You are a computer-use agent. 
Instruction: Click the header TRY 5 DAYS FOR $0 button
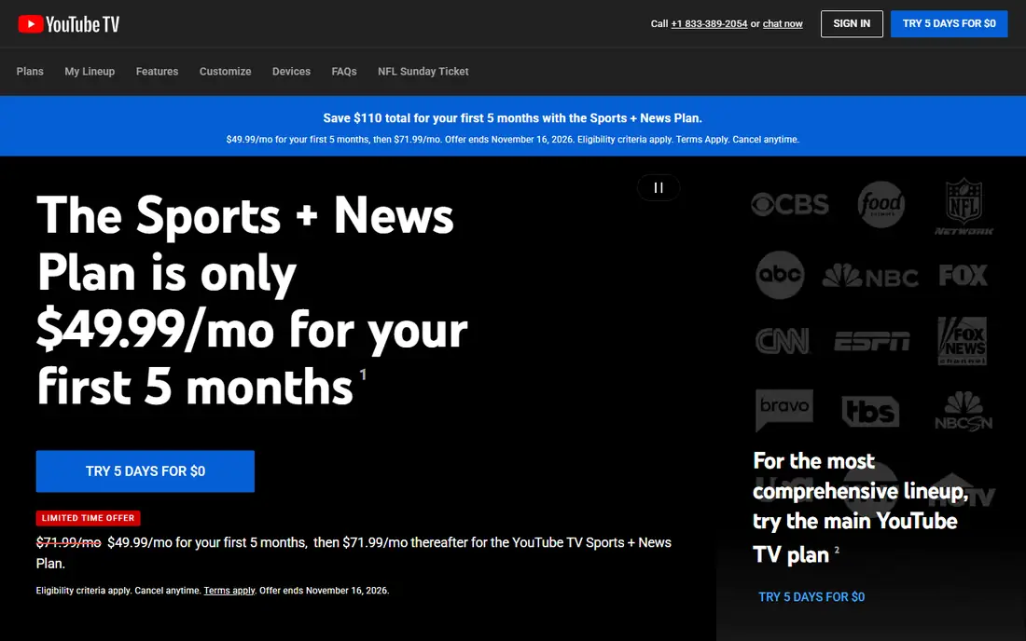(x=949, y=23)
